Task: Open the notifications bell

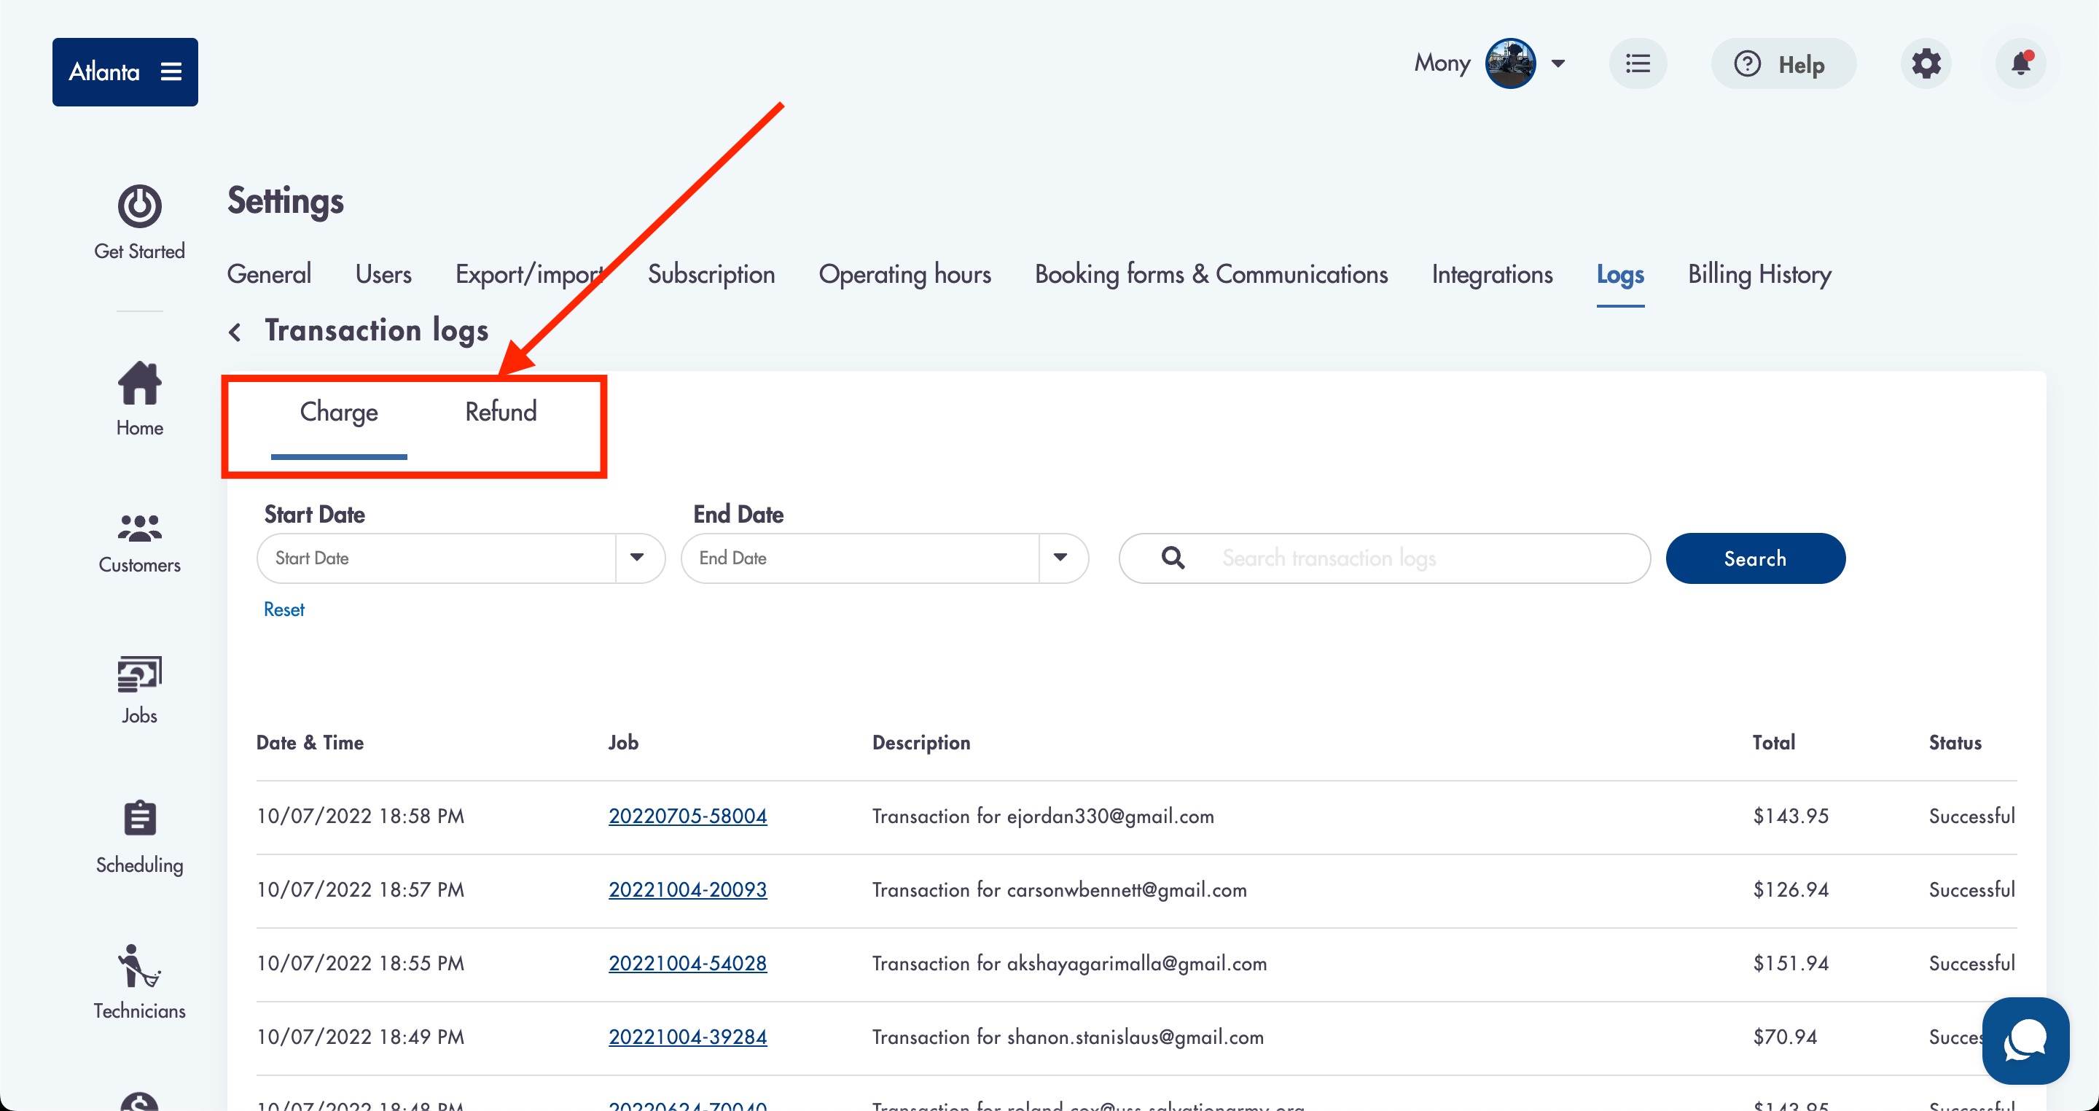Action: click(2021, 63)
